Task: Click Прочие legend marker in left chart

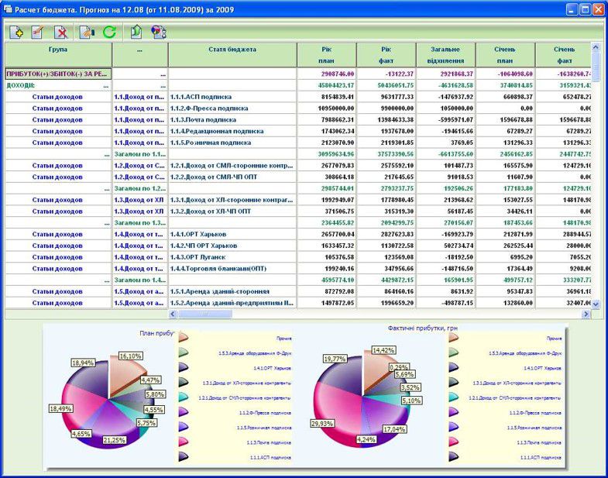Action: (183, 338)
